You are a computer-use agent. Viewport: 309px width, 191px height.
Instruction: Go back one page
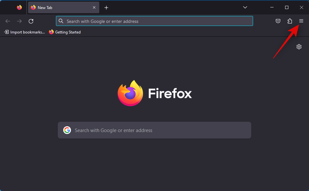coord(8,21)
